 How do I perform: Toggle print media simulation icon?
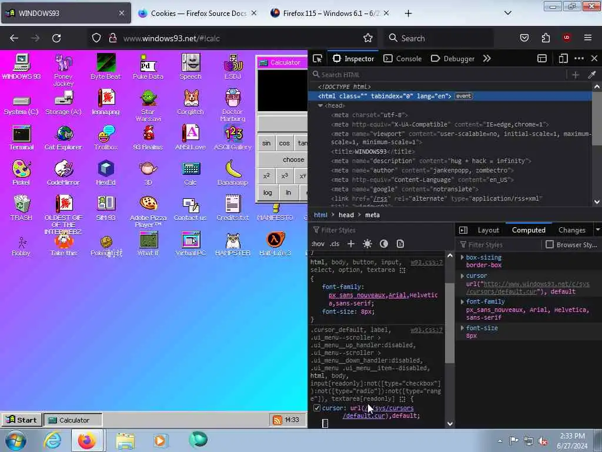pos(400,244)
